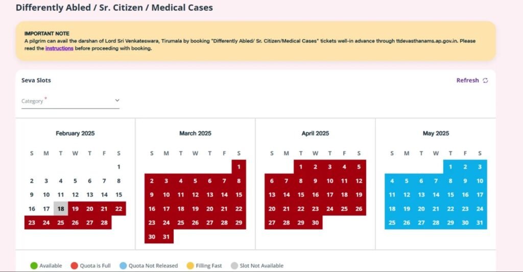The height and width of the screenshot is (272, 523).
Task: Click the green Available legend dot
Action: 34,266
